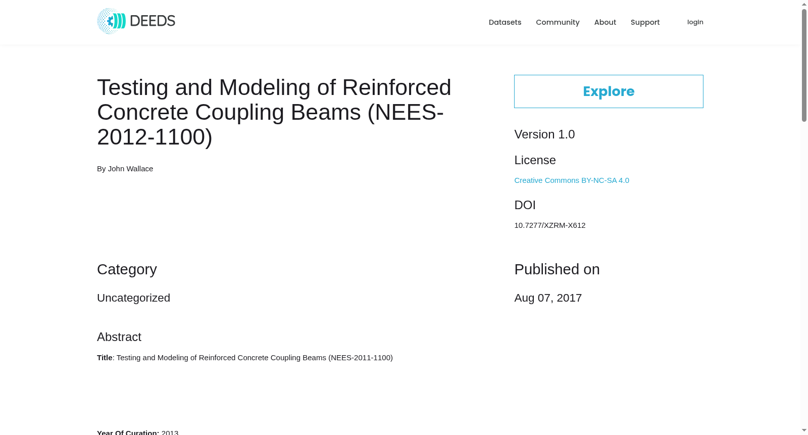The height and width of the screenshot is (435, 808).
Task: Click the Aug 07, 2017 publish date
Action: tap(548, 298)
